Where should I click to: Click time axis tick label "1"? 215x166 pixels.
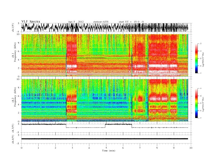(x=38, y=148)
